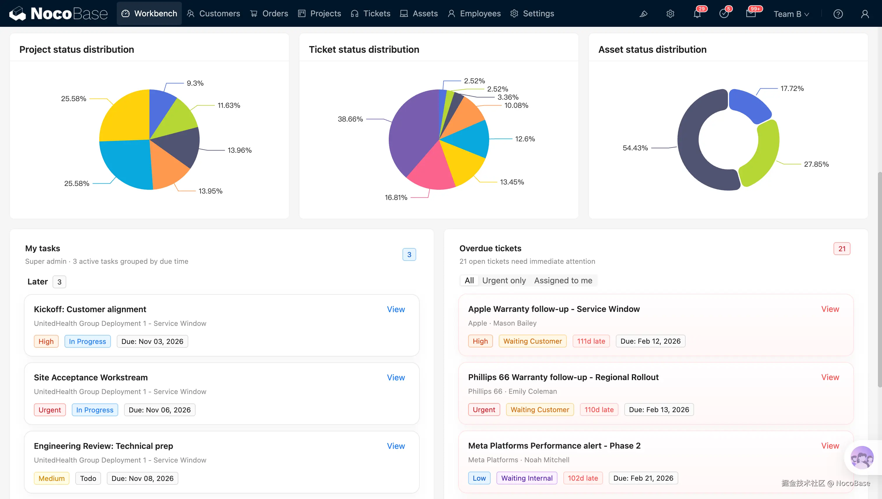Screen dimensions: 882x499
Task: Click the 110d late tag
Action: coord(599,410)
